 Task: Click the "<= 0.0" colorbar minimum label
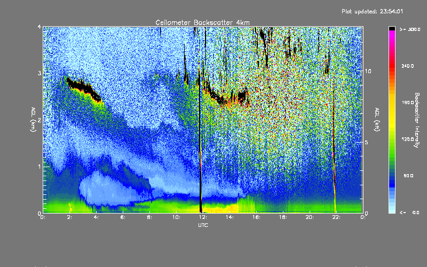pos(409,213)
